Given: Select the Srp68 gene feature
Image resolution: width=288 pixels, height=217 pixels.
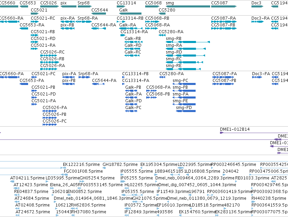Looking at the screenshot, I should pos(85,6).
